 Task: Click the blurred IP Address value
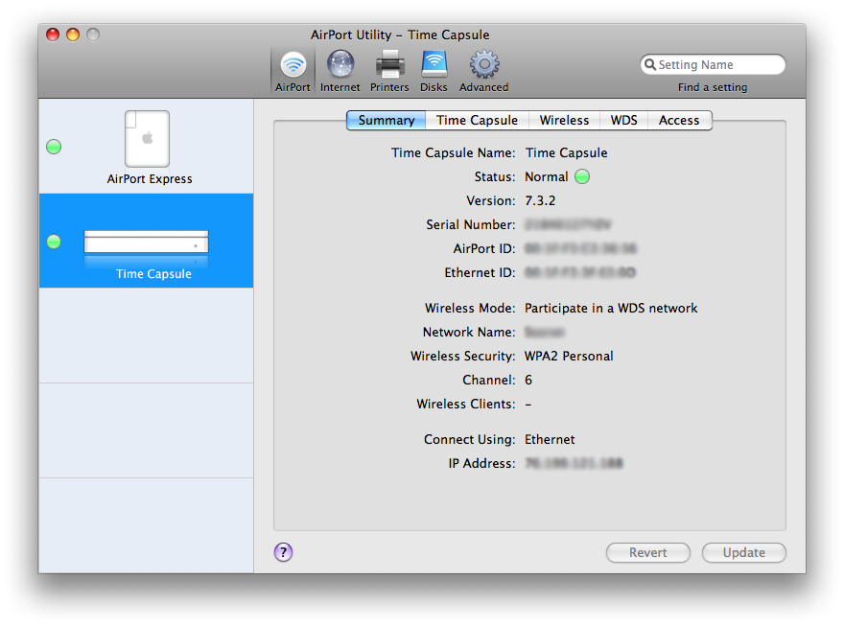pos(574,463)
